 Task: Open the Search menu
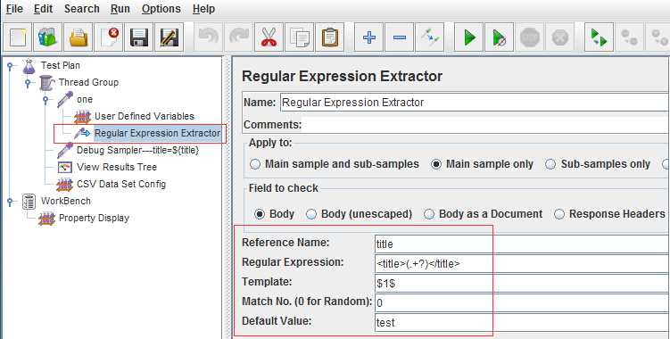click(81, 9)
